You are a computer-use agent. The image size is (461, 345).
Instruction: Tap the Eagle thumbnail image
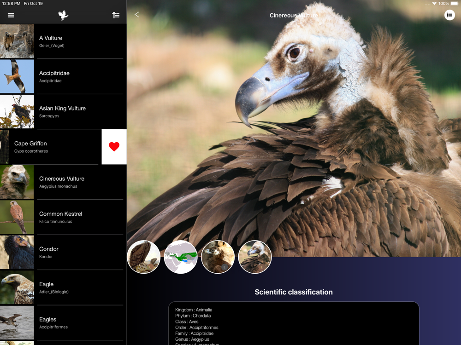click(17, 288)
